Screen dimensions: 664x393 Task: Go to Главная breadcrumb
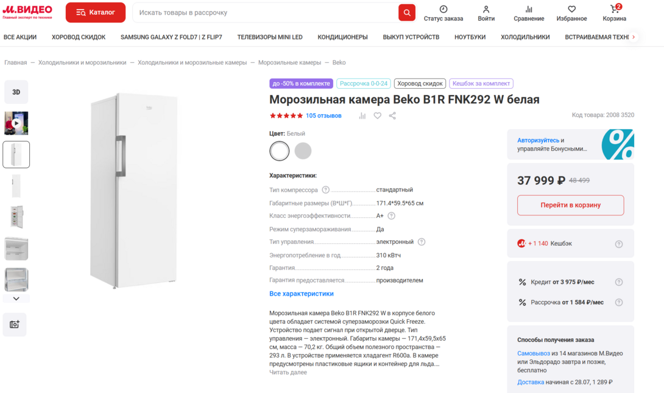pos(16,63)
